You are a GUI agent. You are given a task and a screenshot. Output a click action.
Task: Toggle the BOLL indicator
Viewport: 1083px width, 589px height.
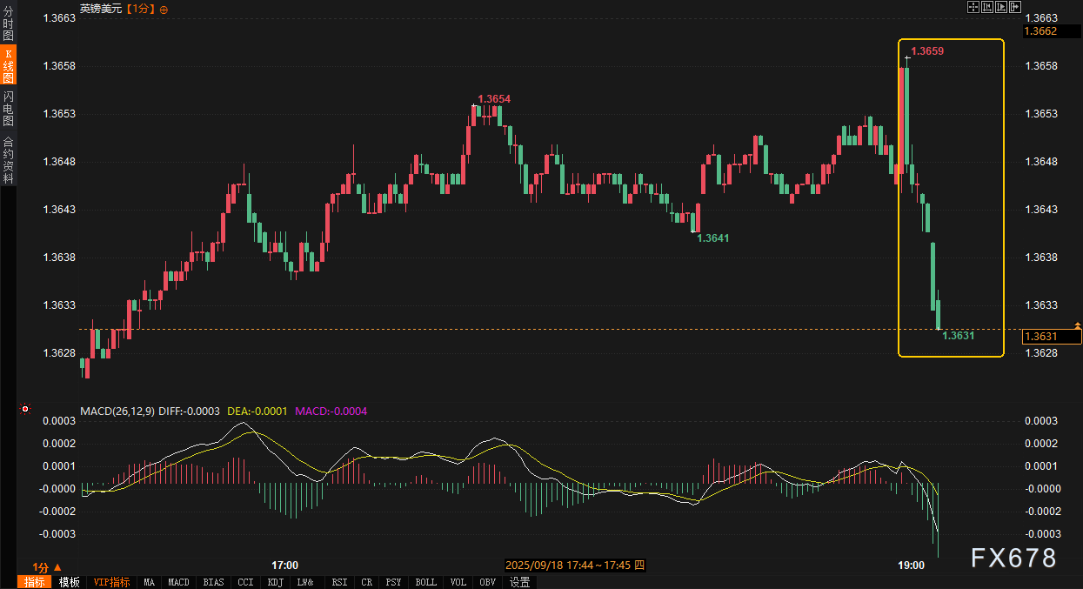coord(425,582)
